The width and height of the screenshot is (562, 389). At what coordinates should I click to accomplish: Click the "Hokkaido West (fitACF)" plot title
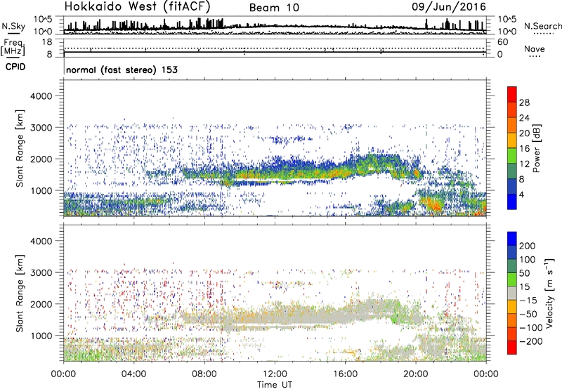[137, 6]
